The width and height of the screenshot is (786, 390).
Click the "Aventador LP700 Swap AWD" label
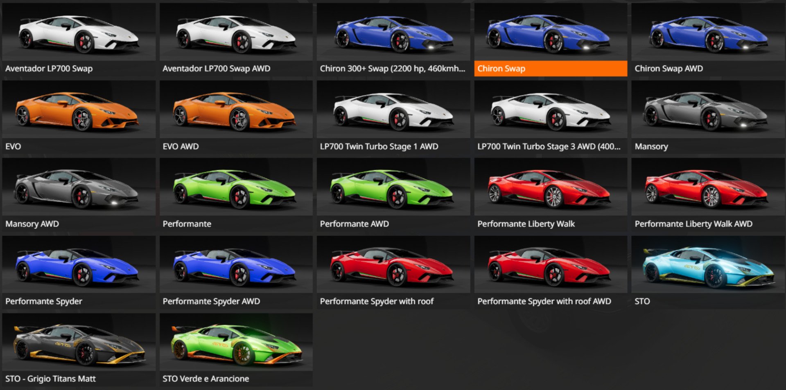click(x=216, y=69)
